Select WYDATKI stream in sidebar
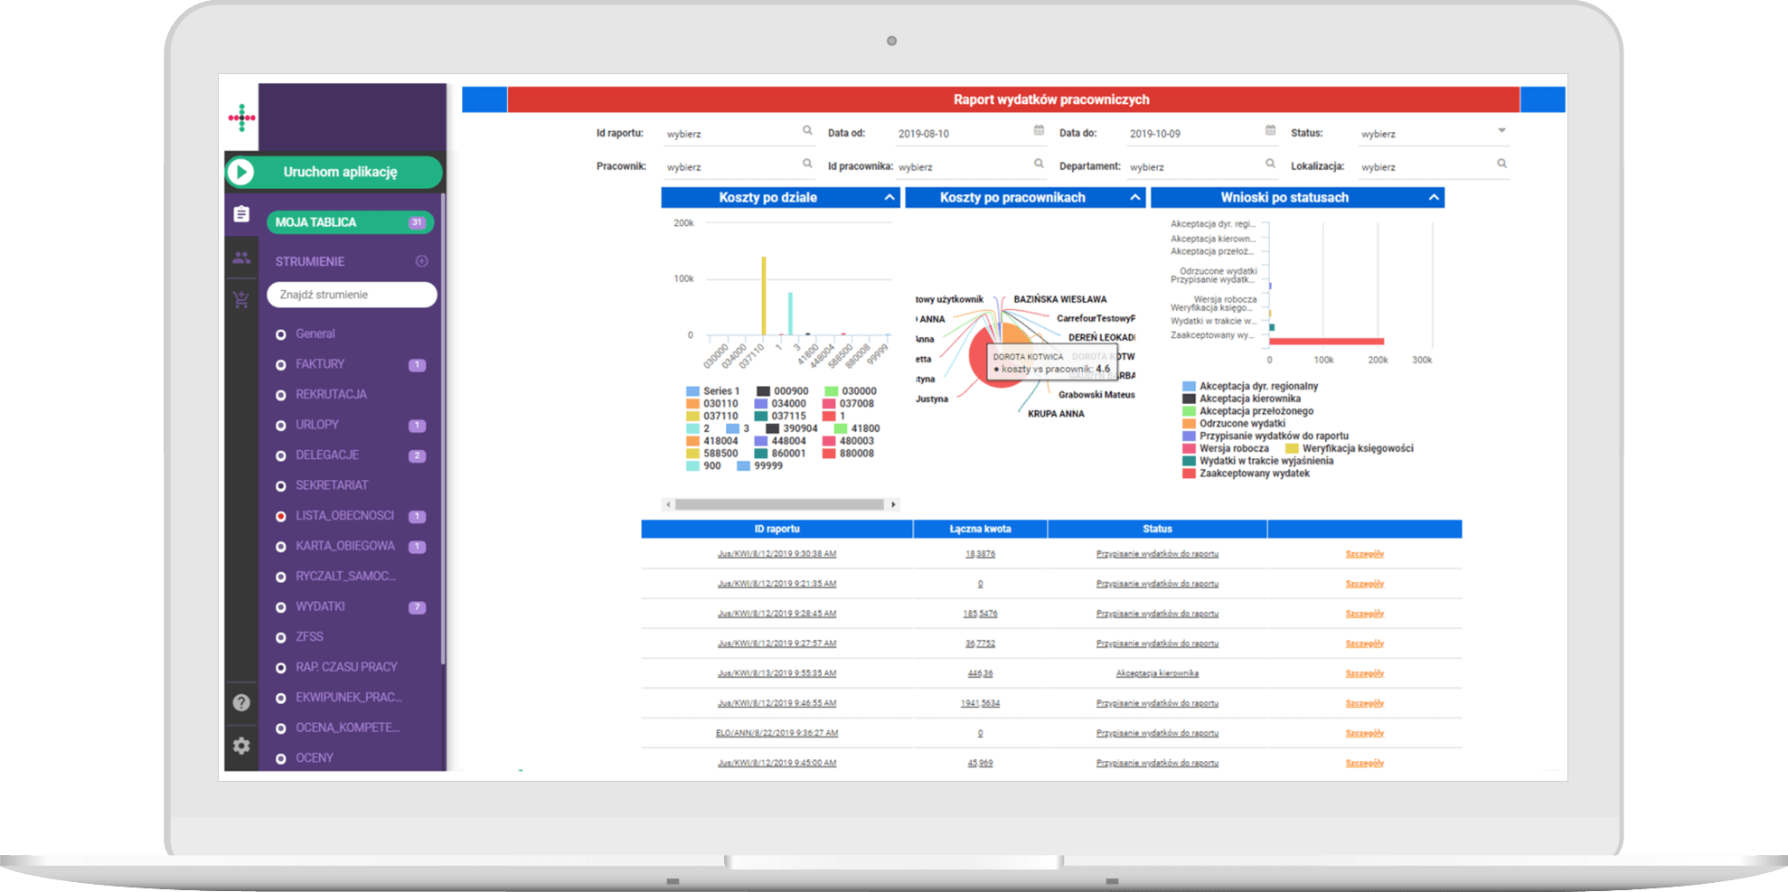Viewport: 1788px width, 892px height. point(321,606)
